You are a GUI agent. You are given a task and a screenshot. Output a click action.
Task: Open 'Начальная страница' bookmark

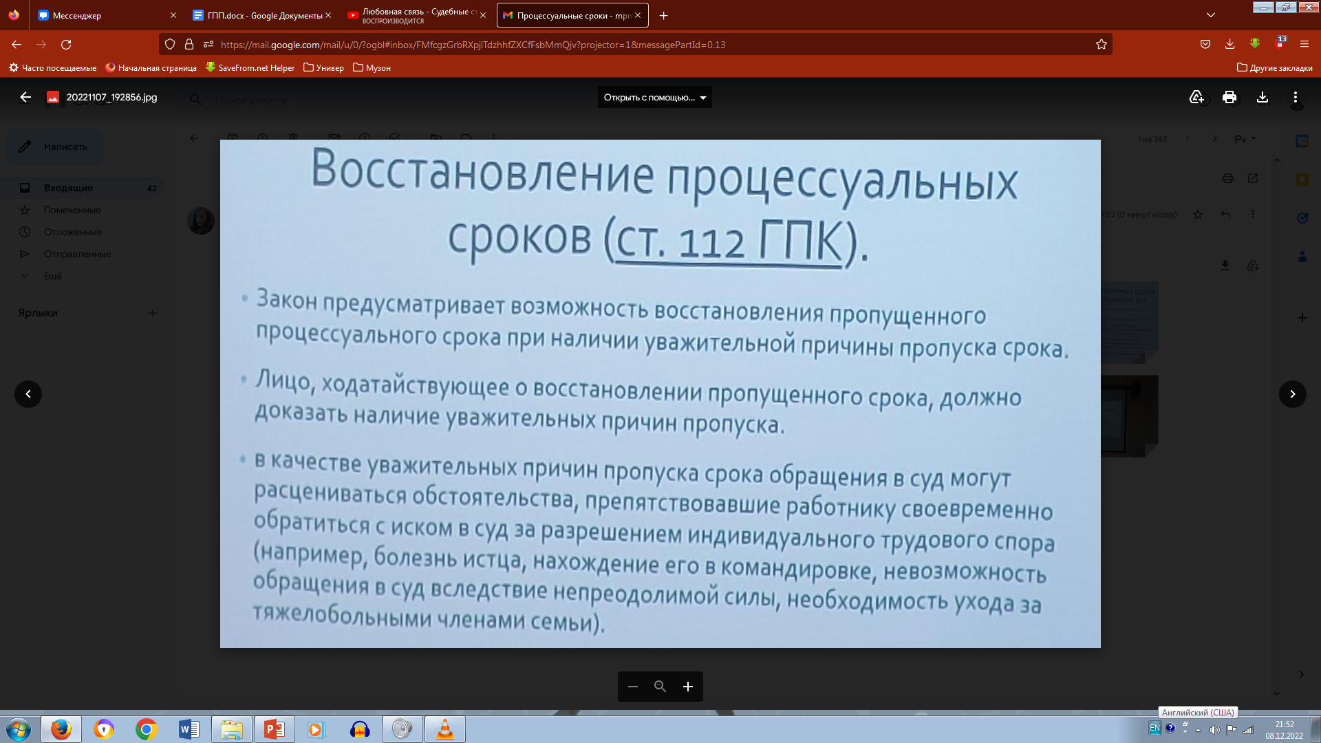pos(151,68)
